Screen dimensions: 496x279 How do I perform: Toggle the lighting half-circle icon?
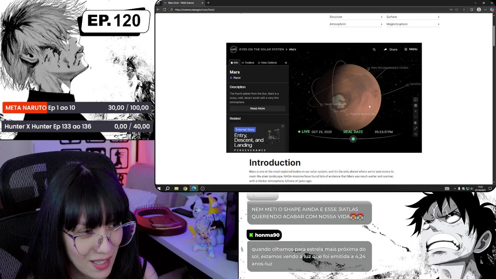(x=415, y=123)
